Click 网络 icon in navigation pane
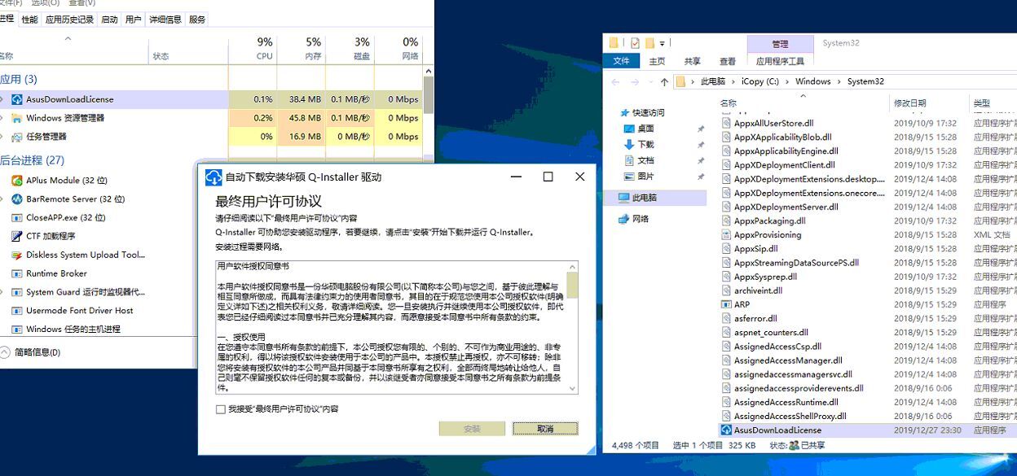The height and width of the screenshot is (476, 1017). coord(625,219)
